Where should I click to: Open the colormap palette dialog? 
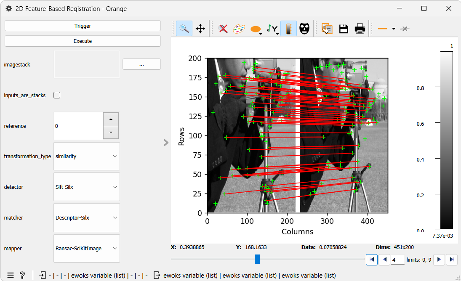pos(239,29)
